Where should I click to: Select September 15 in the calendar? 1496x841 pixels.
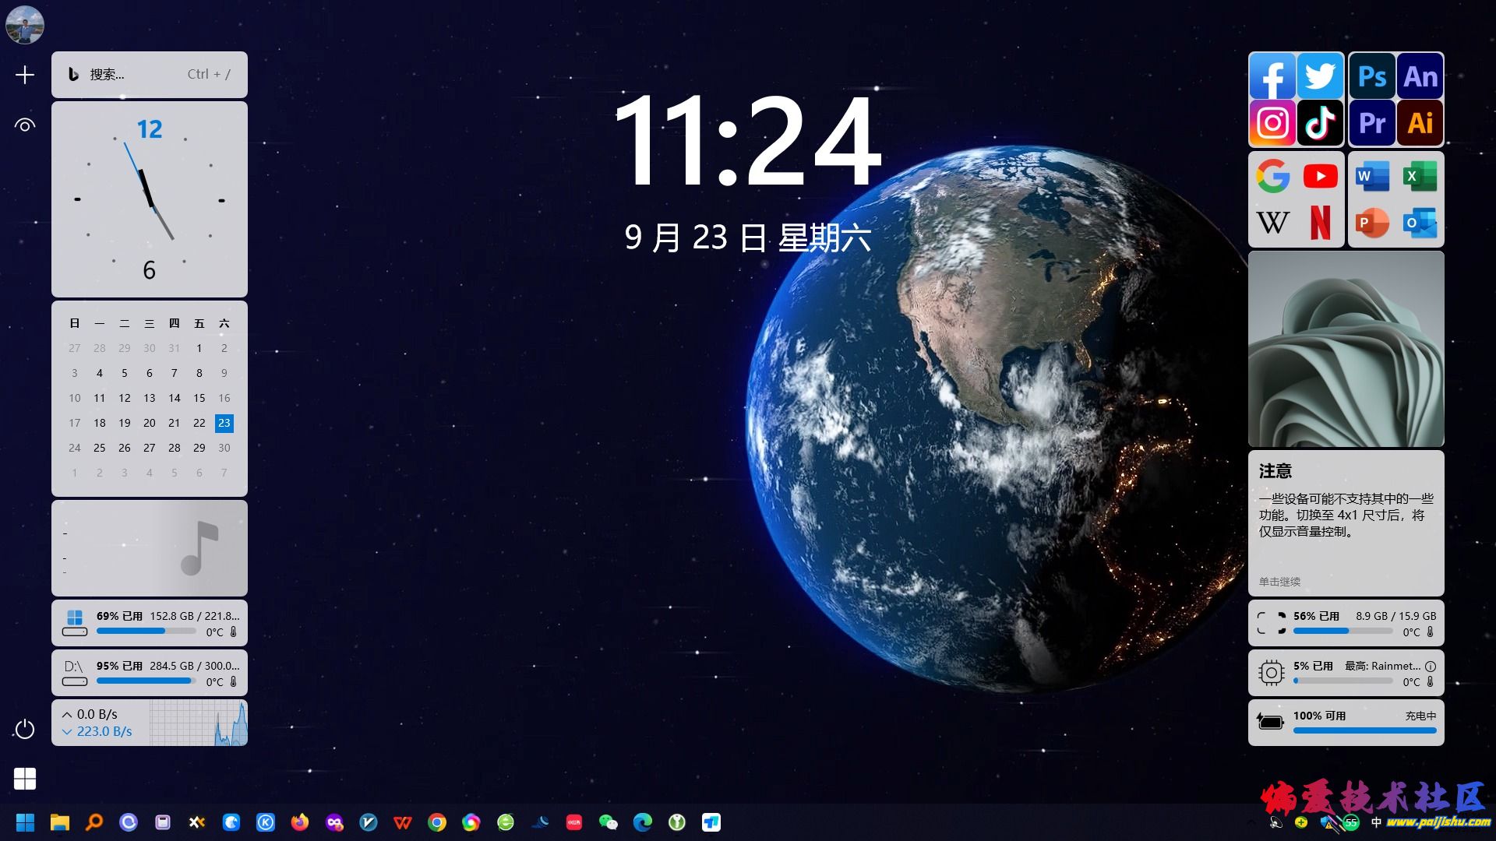[199, 398]
